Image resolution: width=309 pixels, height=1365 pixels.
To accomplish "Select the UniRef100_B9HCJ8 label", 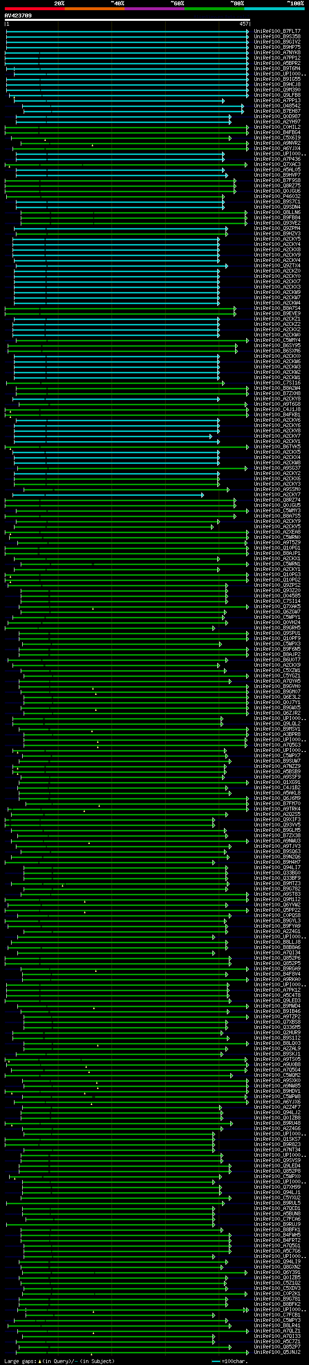I will 277,84.
